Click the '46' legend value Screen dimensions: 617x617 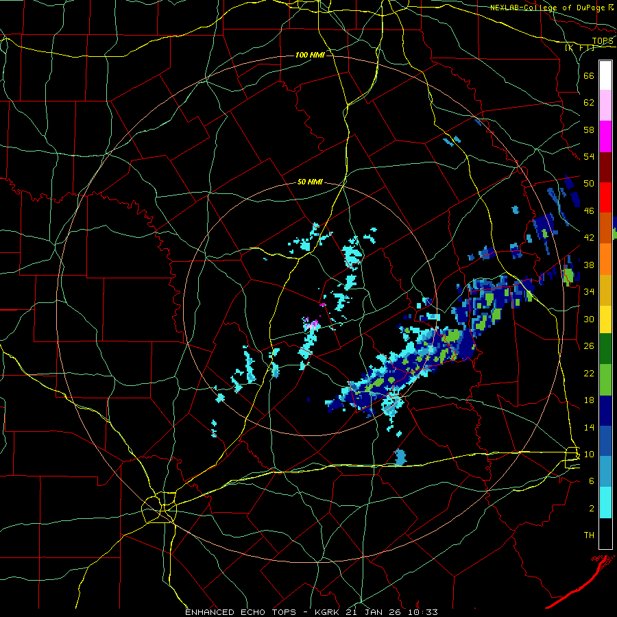[589, 211]
